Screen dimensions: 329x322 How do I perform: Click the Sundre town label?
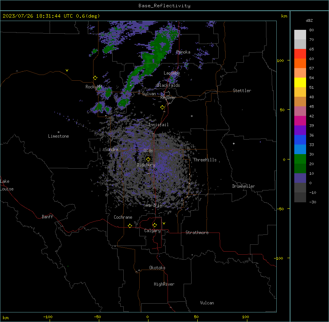pos(111,150)
